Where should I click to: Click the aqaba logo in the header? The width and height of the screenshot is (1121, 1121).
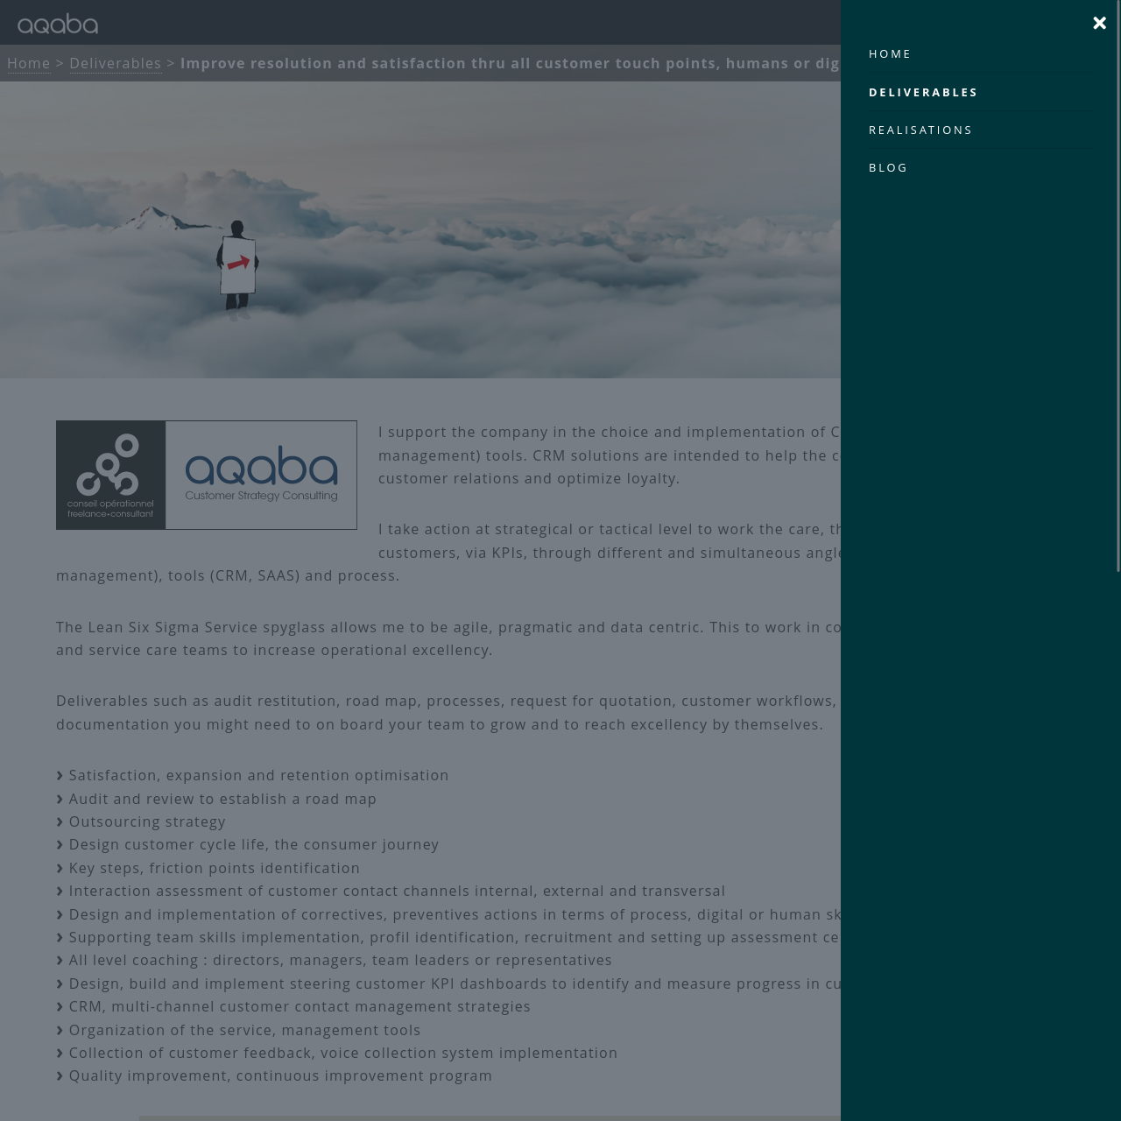(58, 24)
